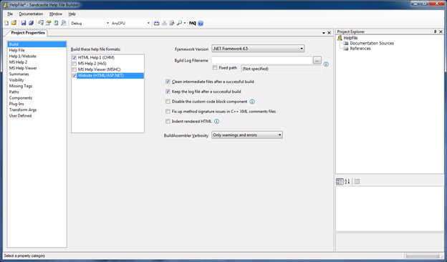Click info icon next to Indent rendered HTML
The height and width of the screenshot is (262, 447).
pyautogui.click(x=216, y=121)
